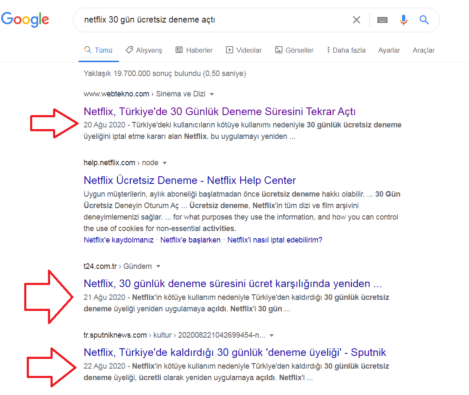The height and width of the screenshot is (395, 469).
Task: Open the on-screen keyboard icon
Action: point(382,20)
